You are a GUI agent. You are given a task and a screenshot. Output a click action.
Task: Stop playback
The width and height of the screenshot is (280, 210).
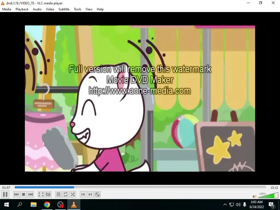point(24,194)
